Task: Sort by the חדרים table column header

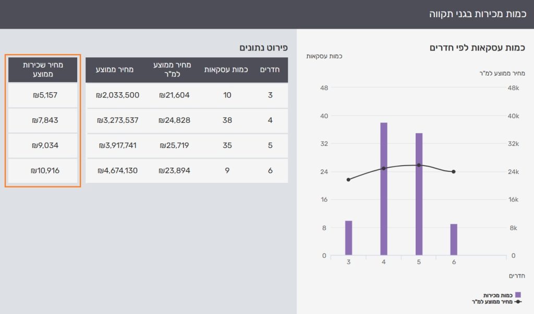Action: 270,70
